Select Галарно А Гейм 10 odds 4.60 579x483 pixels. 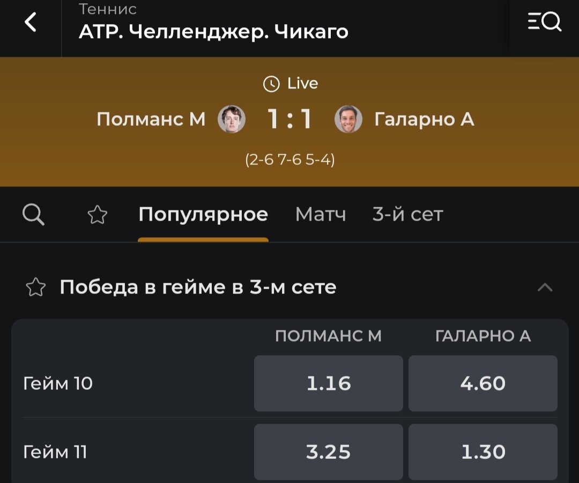[x=482, y=383]
